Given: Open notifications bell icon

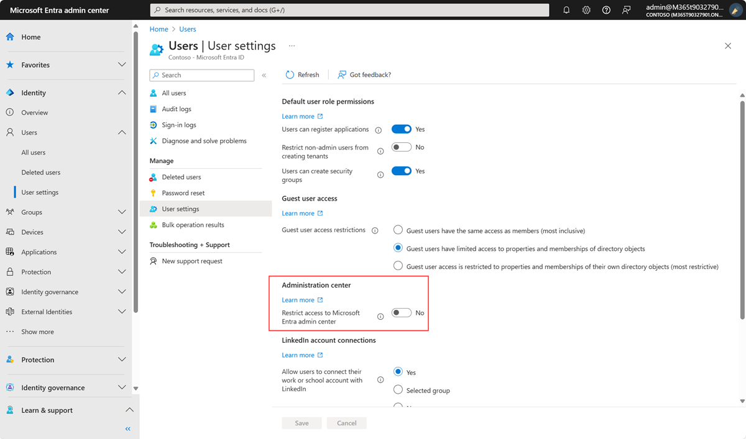Looking at the screenshot, I should 566,10.
